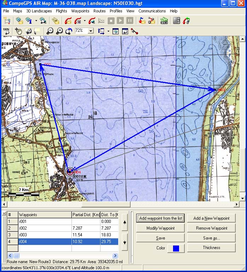Click the zoom in magnifier icon

(59, 31)
